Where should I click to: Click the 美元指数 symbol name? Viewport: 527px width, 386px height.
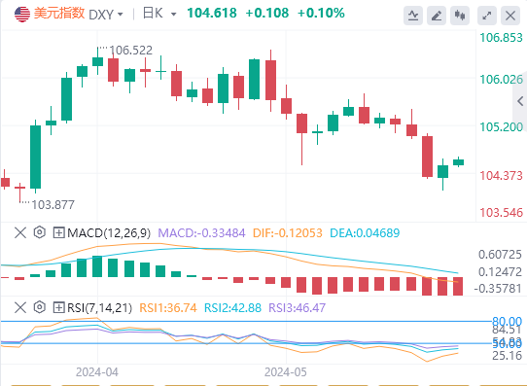(59, 14)
